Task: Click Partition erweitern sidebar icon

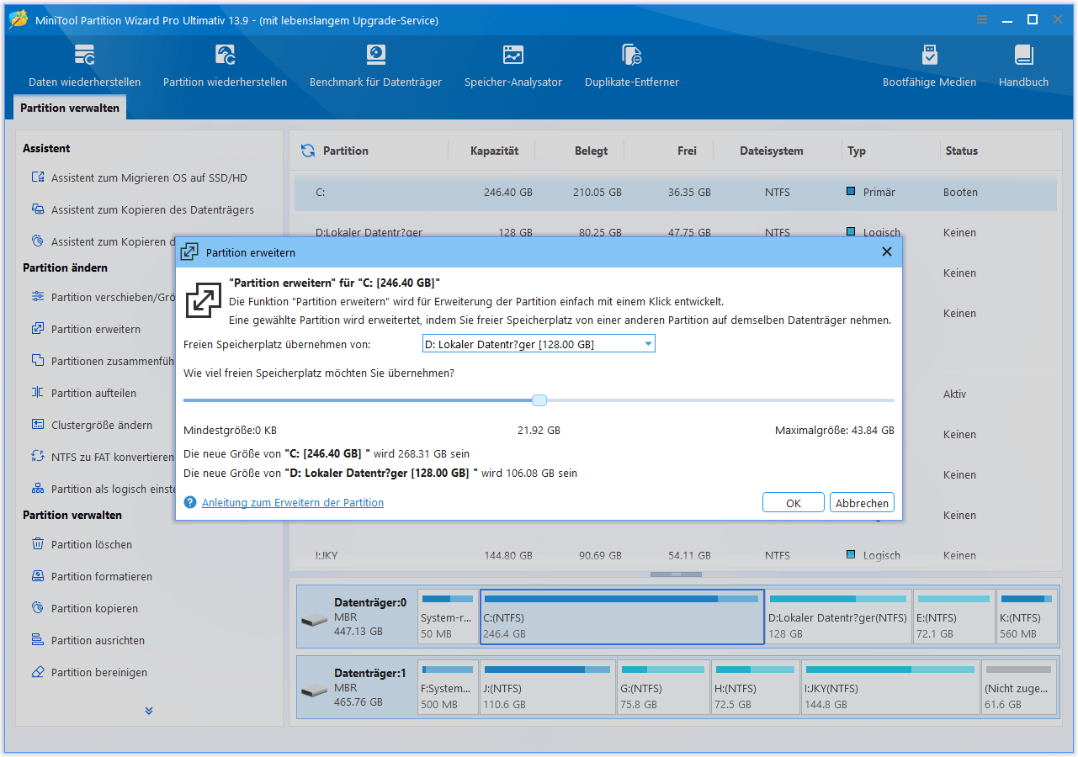Action: 37,329
